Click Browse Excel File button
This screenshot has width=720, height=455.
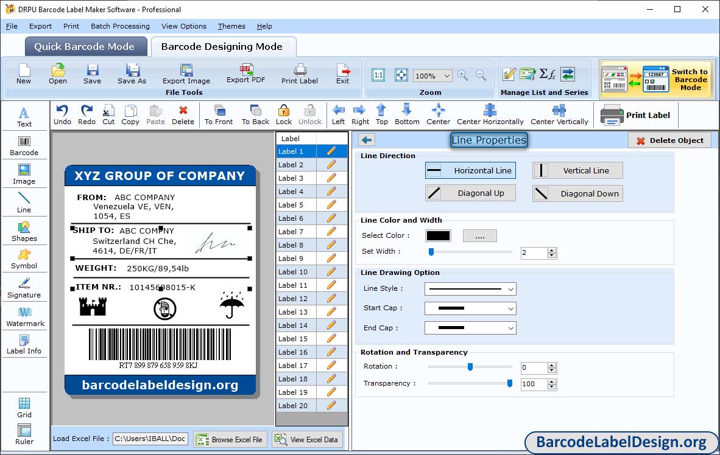[229, 439]
